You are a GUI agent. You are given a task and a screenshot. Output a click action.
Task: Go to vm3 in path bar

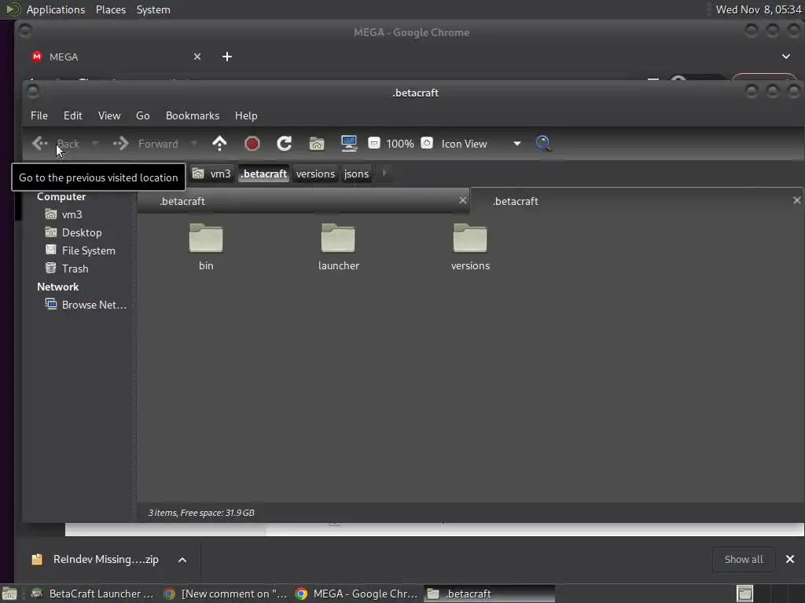pos(211,174)
